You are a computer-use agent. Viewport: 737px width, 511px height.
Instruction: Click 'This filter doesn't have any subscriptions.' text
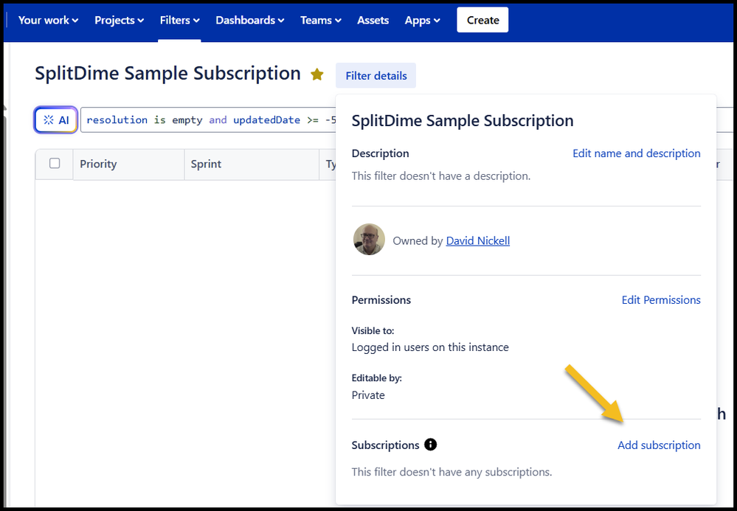451,471
